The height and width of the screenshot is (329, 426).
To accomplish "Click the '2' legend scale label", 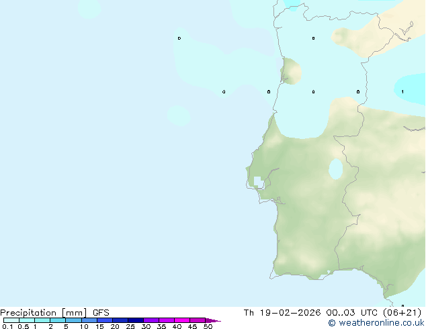I will tap(50, 326).
